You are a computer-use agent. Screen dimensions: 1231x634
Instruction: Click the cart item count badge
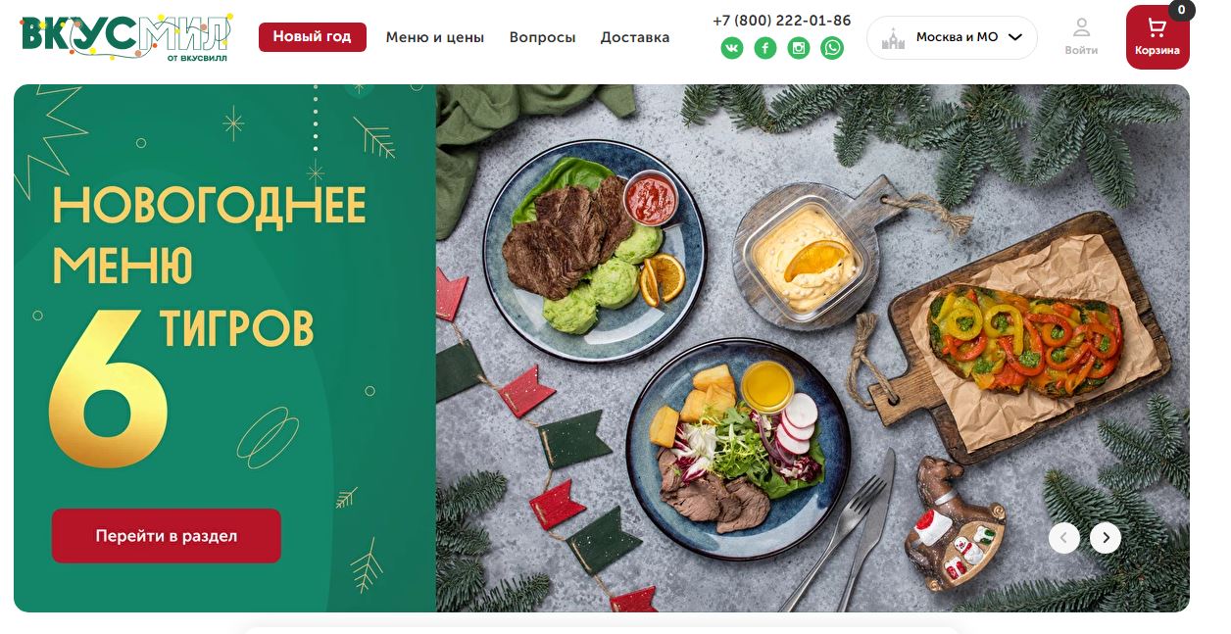tap(1181, 10)
